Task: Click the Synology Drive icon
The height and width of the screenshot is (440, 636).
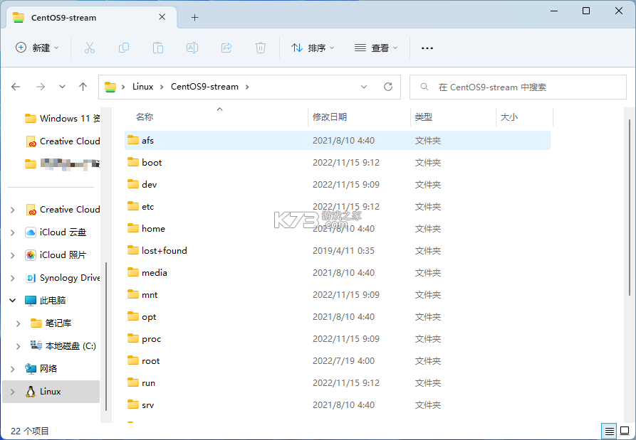Action: pos(31,278)
